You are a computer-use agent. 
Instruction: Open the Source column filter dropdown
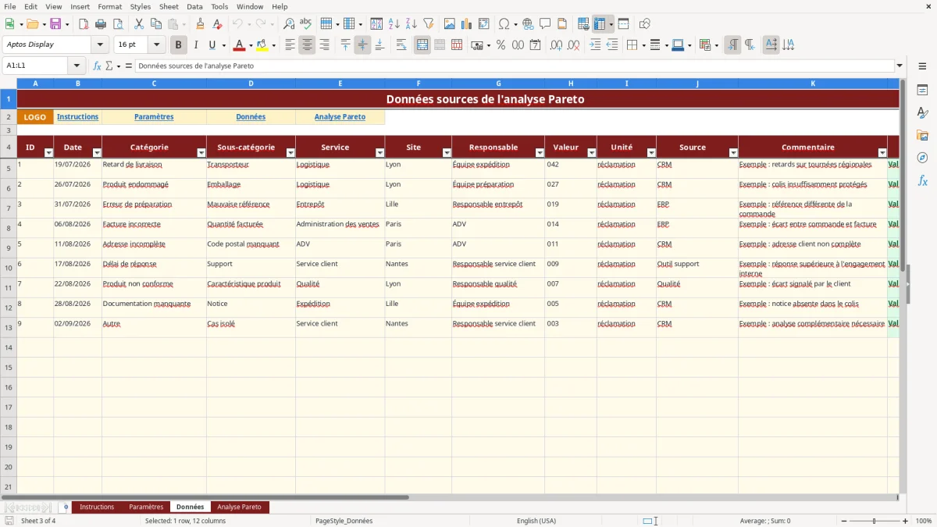tap(733, 153)
